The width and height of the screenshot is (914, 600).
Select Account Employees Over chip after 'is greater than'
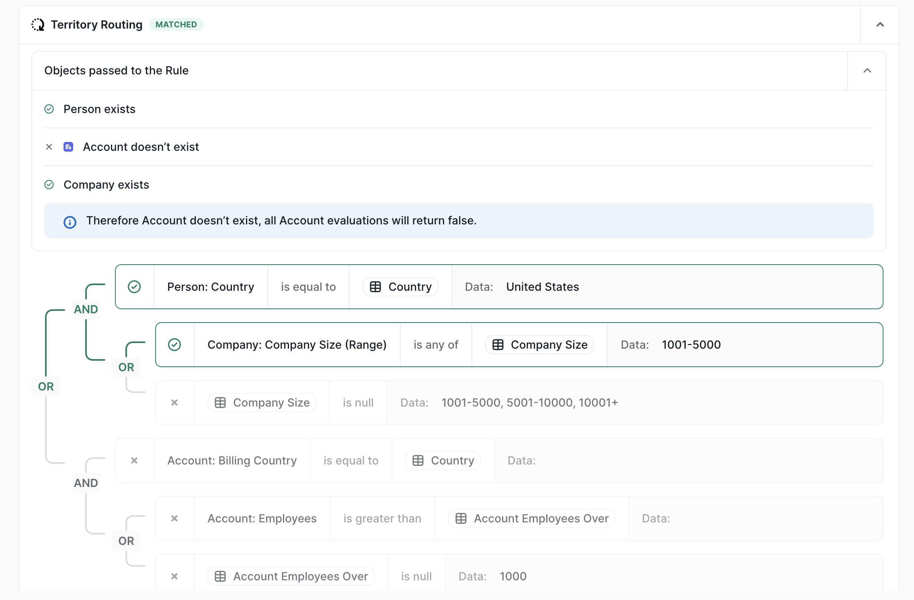(x=532, y=518)
